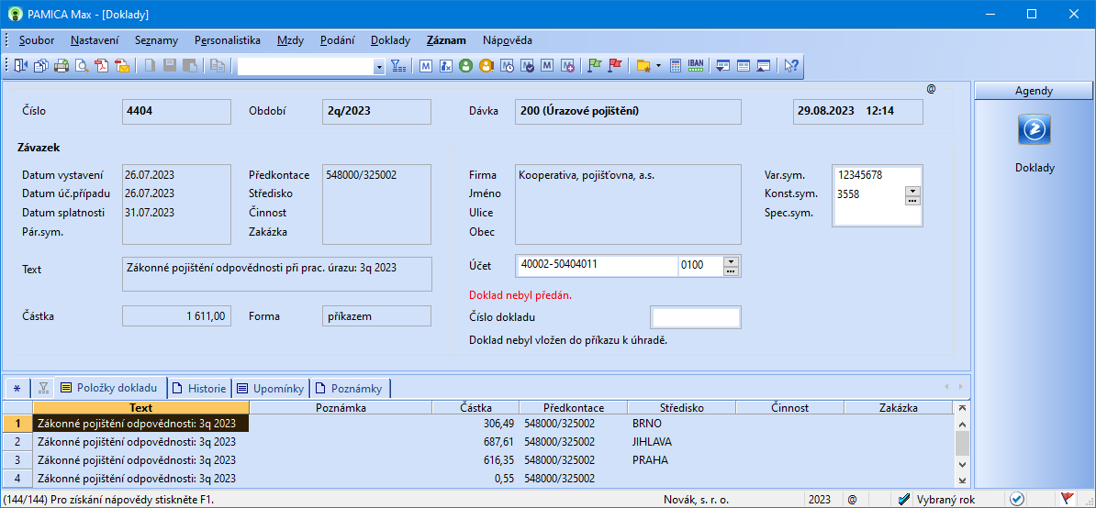Switch to the Historie tab
Viewport: 1096px width, 508px height.
click(199, 388)
